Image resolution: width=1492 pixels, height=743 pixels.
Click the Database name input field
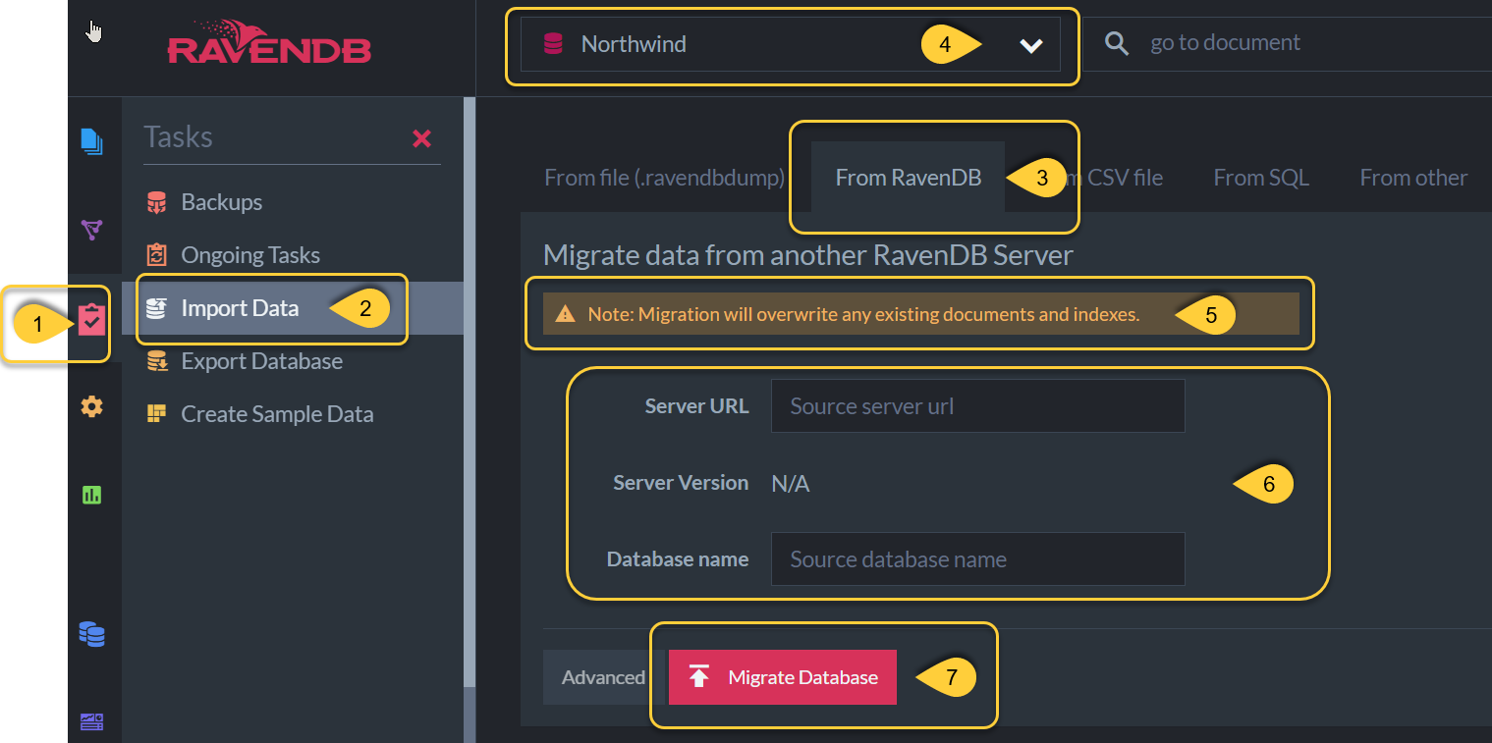977,559
